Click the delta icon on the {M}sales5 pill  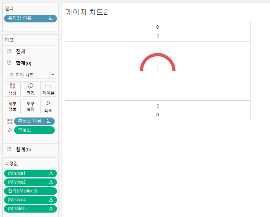coord(51,209)
